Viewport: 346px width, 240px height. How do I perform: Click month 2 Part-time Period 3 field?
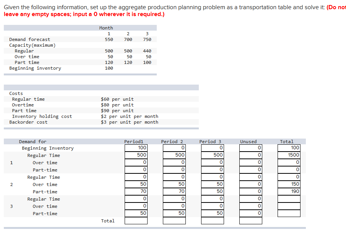[213, 192]
